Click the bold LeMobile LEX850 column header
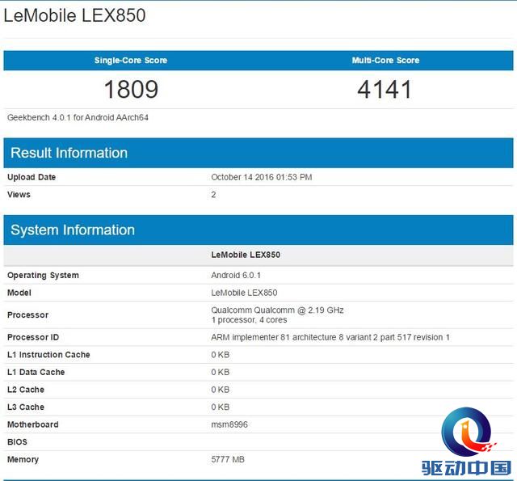Screen dimensions: 517x481 pos(246,255)
